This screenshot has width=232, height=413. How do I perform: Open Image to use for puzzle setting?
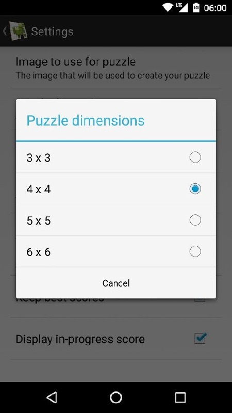pyautogui.click(x=116, y=68)
